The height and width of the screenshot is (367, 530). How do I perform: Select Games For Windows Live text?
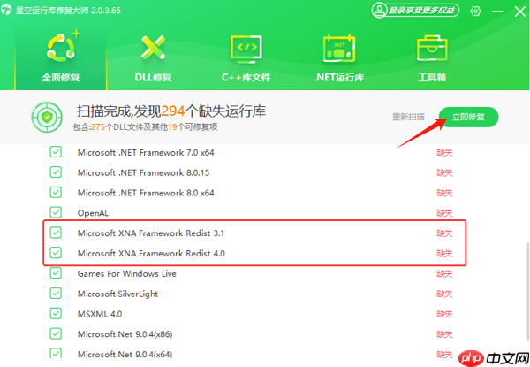[x=126, y=273]
